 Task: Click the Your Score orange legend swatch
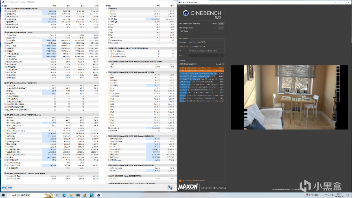180,181
